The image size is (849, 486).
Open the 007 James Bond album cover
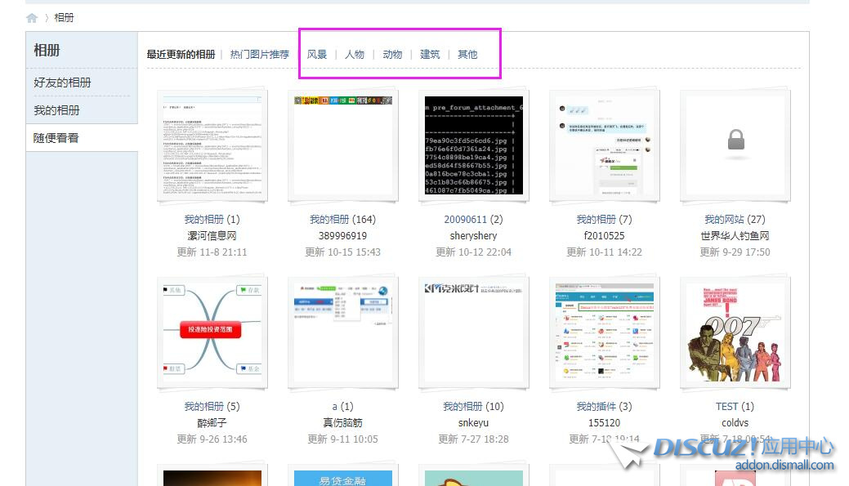click(x=735, y=332)
